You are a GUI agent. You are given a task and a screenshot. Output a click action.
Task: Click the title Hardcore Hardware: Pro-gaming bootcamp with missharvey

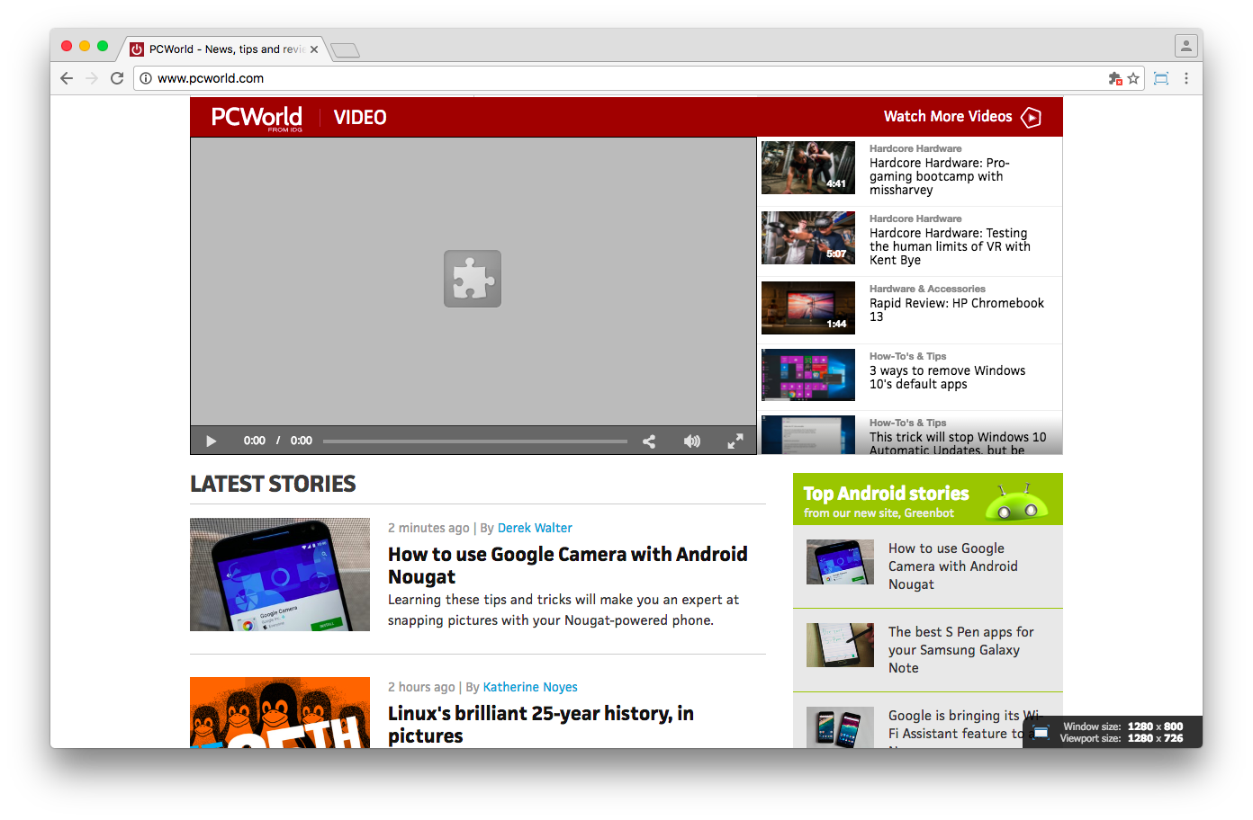940,176
